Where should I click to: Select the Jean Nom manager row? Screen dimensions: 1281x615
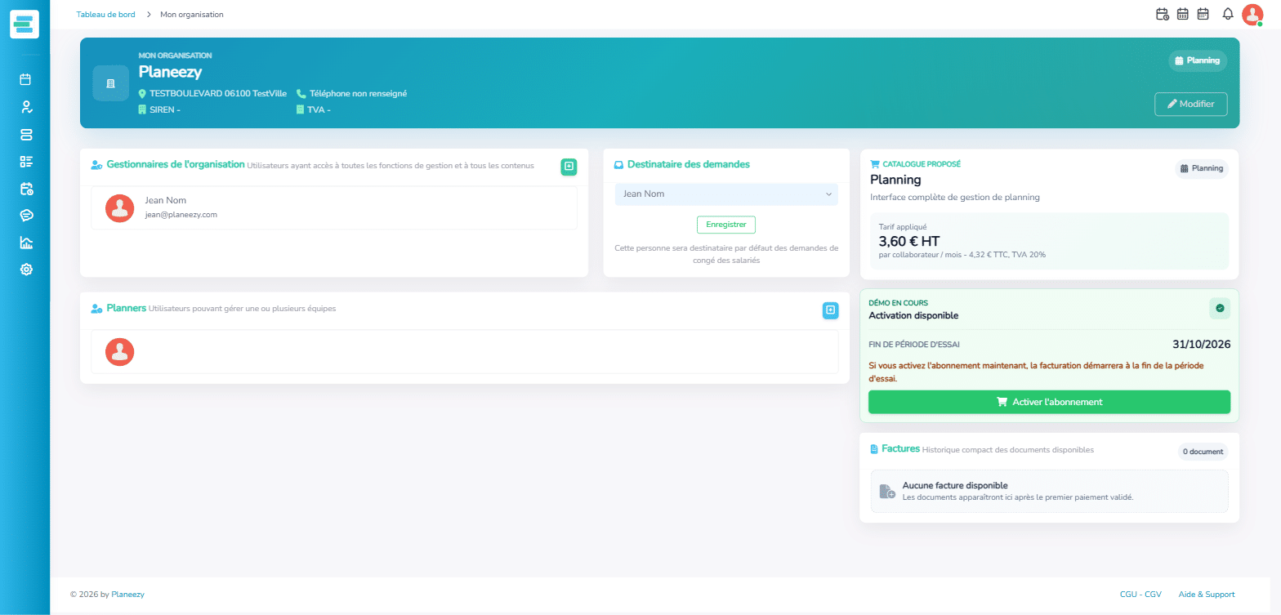pyautogui.click(x=333, y=207)
